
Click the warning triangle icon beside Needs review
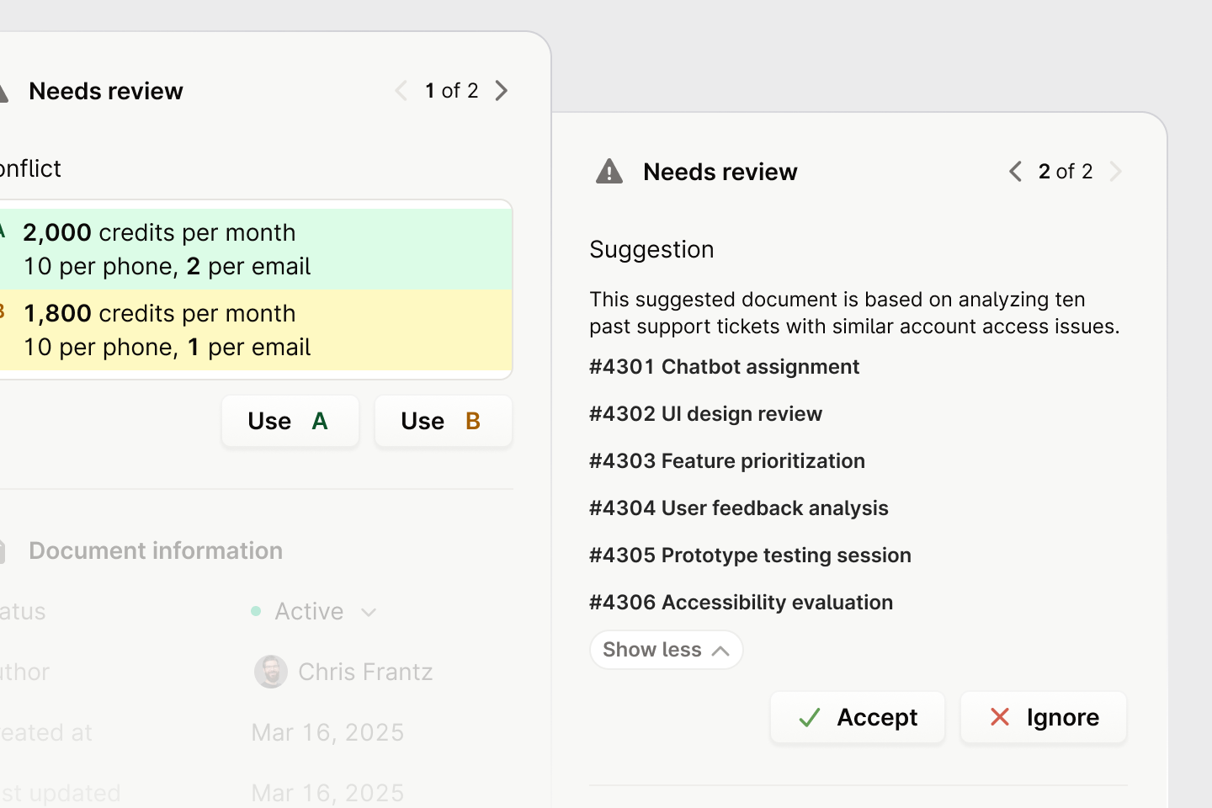609,172
